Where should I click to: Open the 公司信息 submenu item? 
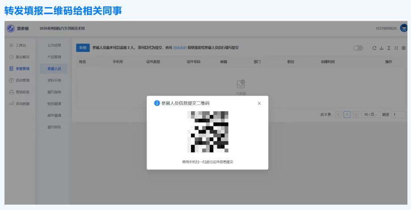54,46
